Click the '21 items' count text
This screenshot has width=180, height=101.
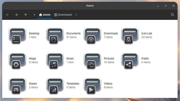point(71,37)
